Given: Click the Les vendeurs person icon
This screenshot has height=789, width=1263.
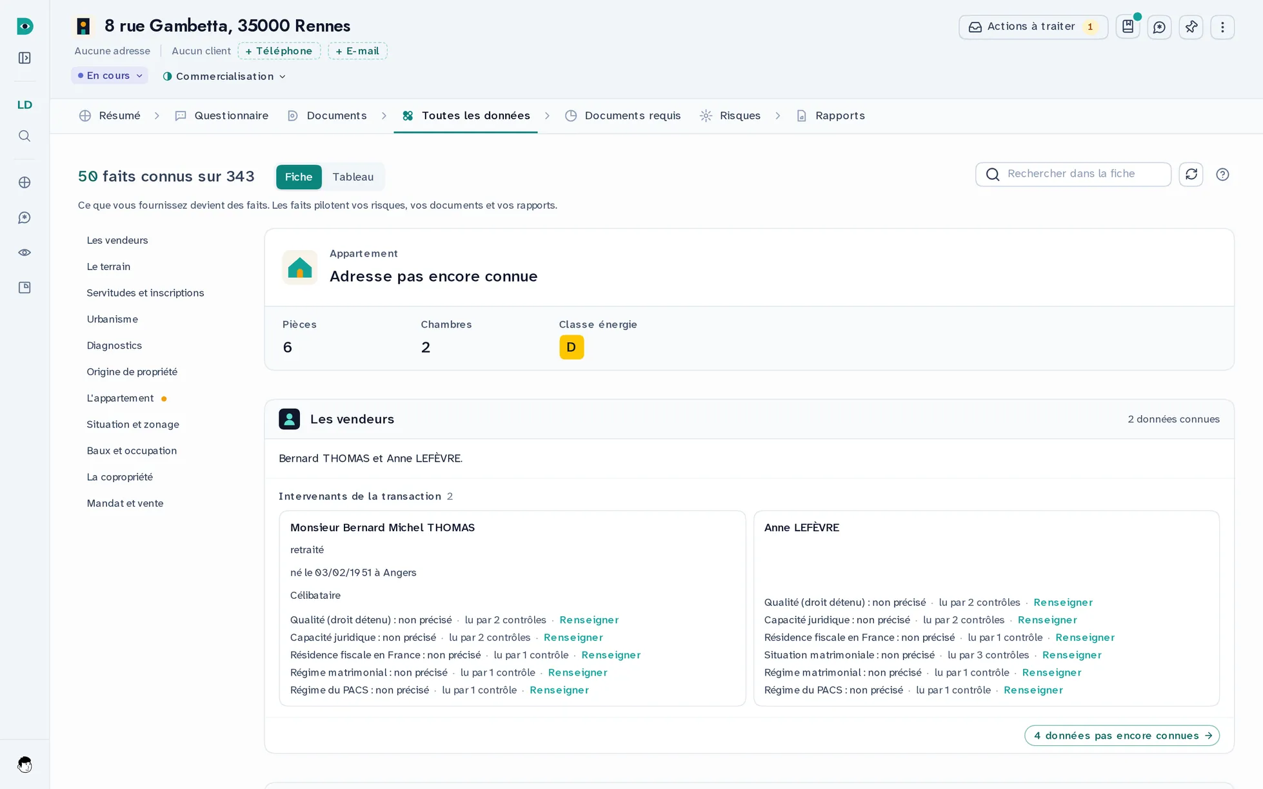Looking at the screenshot, I should [x=289, y=419].
